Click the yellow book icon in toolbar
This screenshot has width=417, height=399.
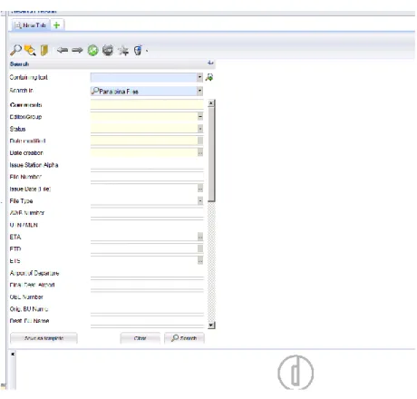[x=44, y=50]
